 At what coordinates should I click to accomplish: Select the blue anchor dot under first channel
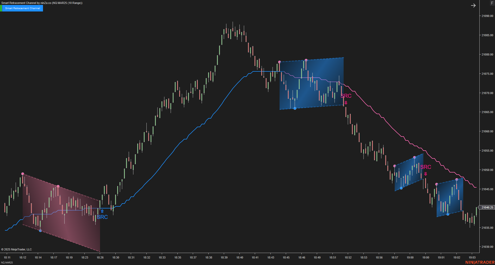coord(40,230)
